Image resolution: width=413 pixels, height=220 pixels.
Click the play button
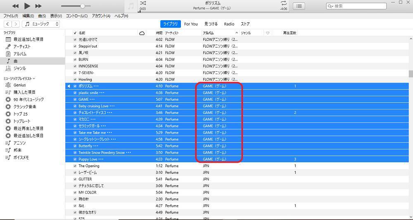point(27,6)
